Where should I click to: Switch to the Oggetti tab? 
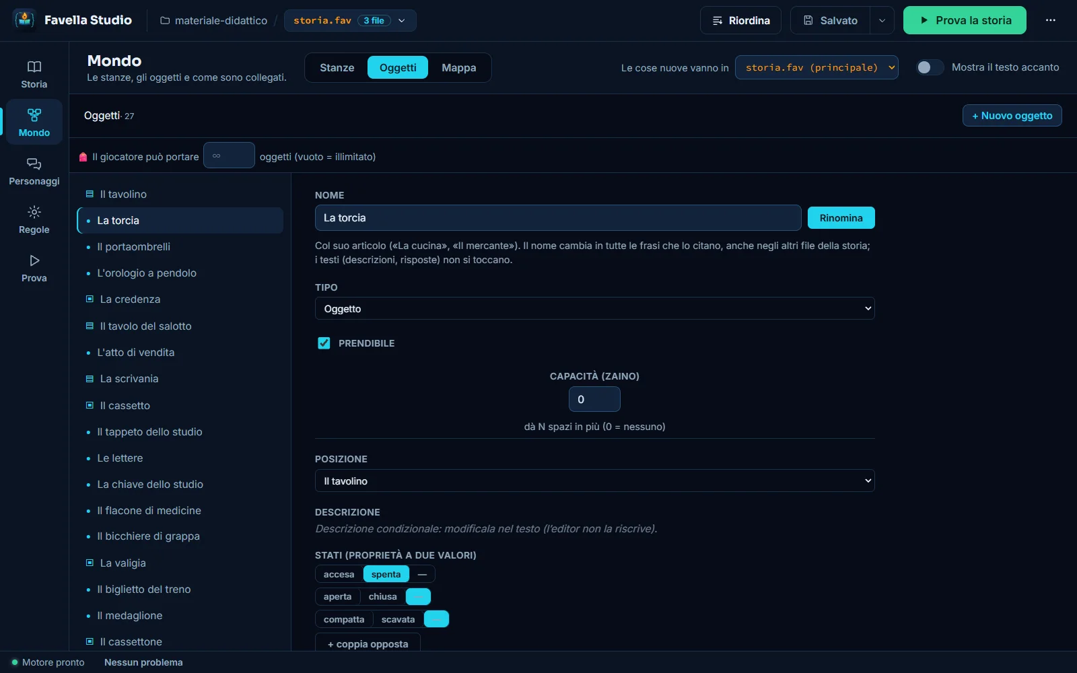398,67
